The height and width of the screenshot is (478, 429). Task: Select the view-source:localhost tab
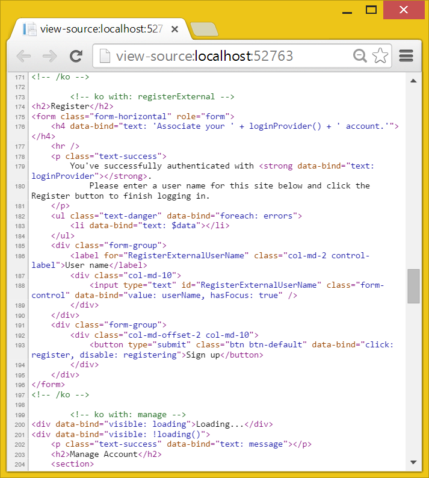click(x=100, y=29)
